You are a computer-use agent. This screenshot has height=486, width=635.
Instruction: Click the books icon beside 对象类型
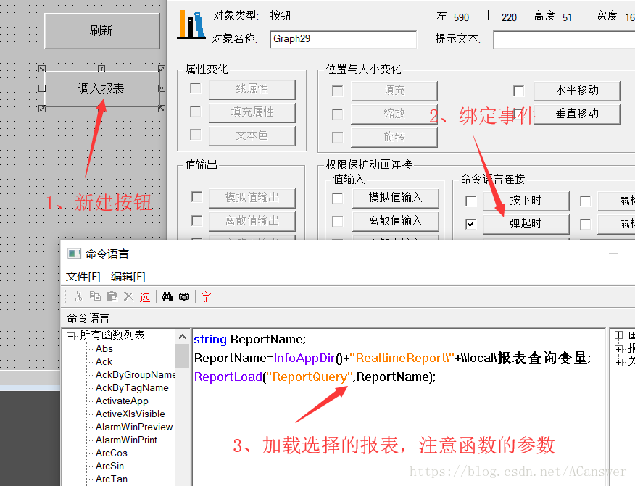click(x=191, y=25)
